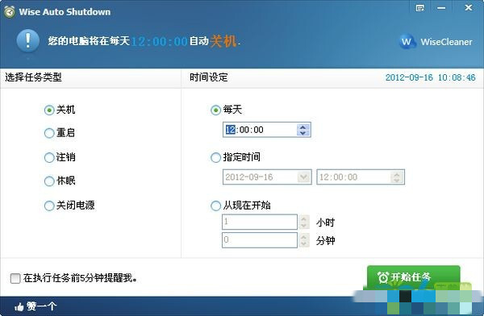Click the 12:00:00 time in the banner
484x316 pixels.
(160, 41)
